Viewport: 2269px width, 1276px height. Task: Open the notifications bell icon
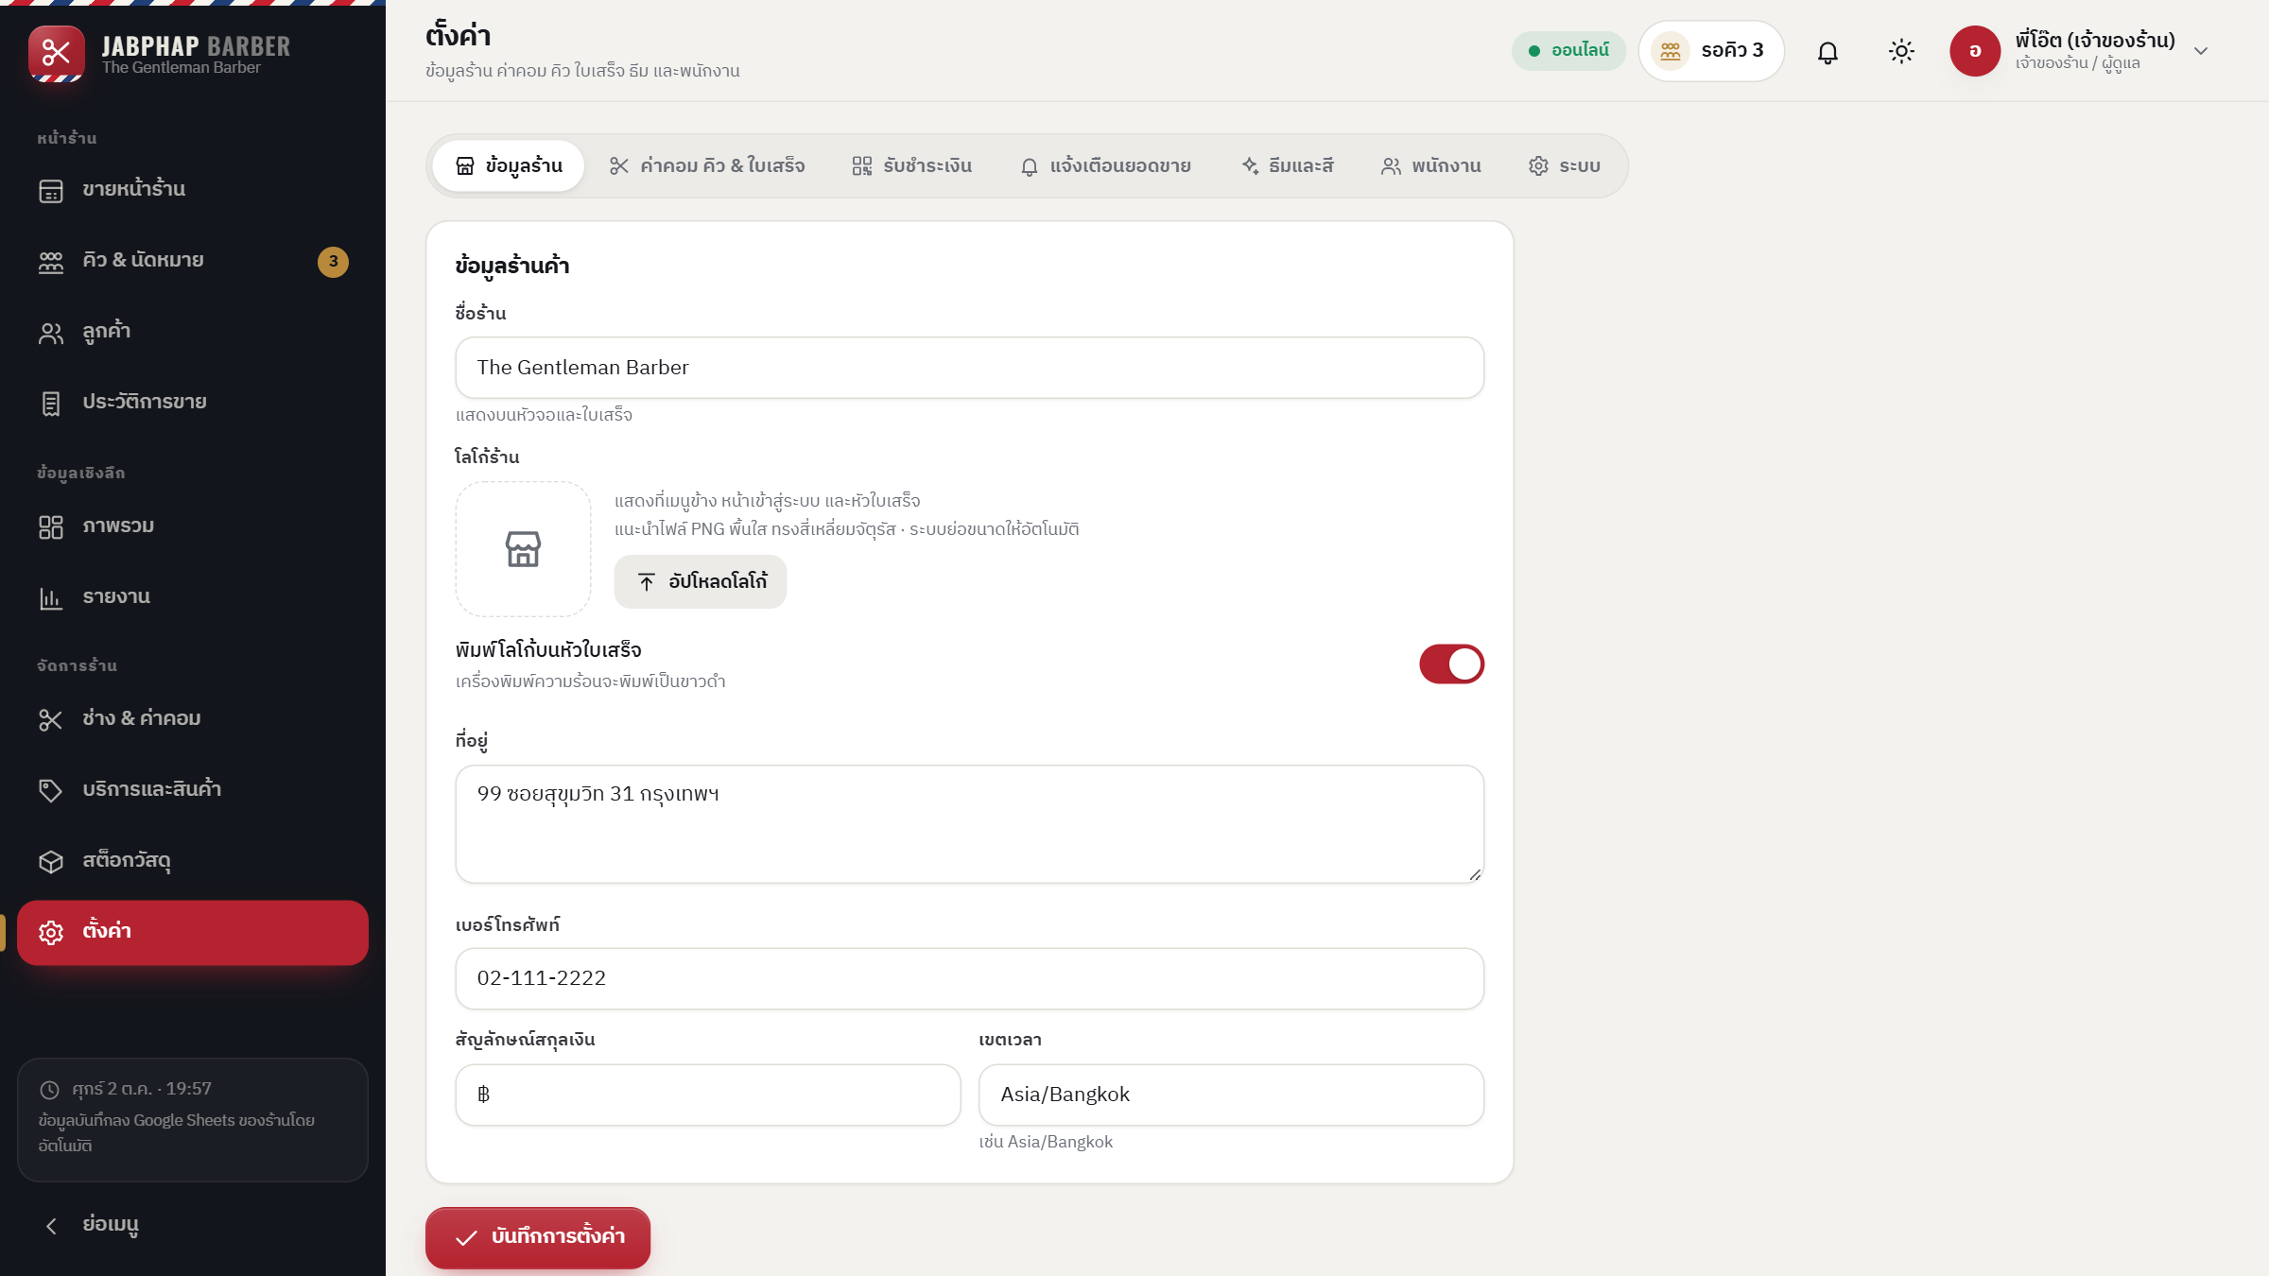1827,51
